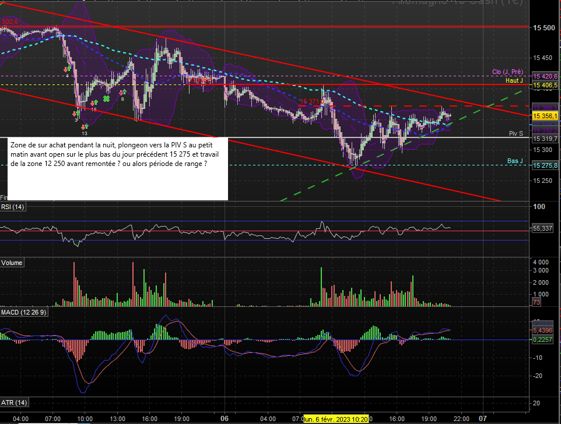This screenshot has width=561, height=424.
Task: Click the 15 250 price axis label
Action: [x=542, y=181]
